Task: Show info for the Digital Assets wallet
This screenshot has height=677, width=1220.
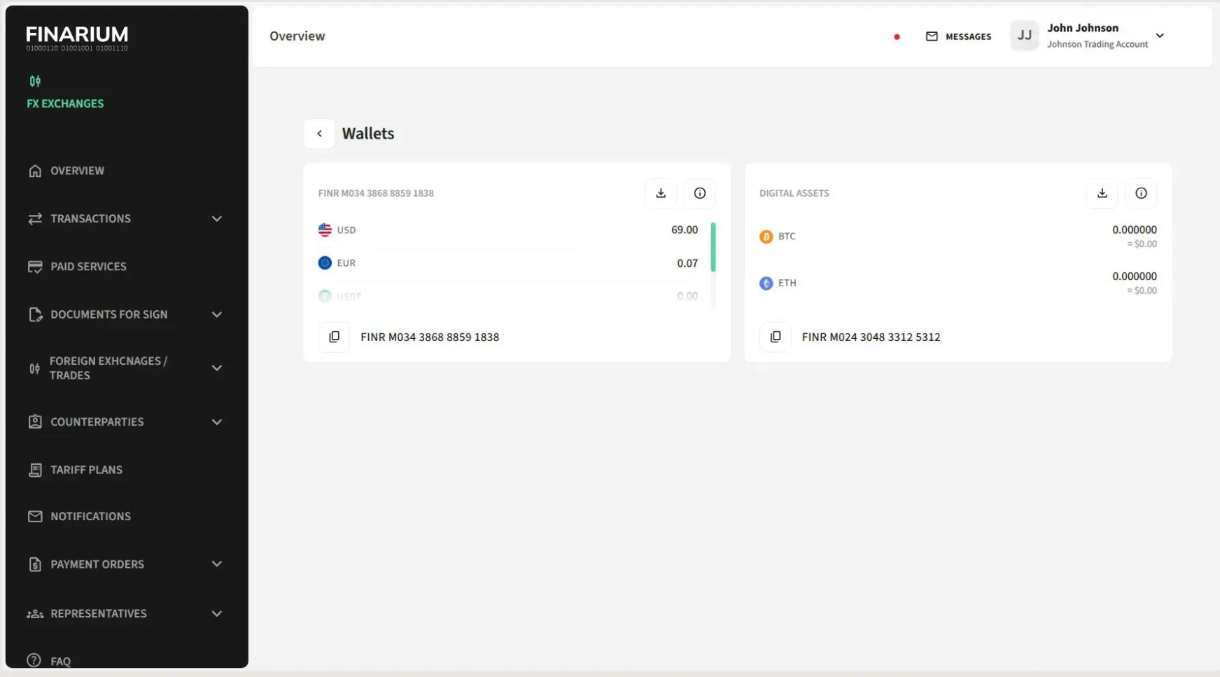Action: pyautogui.click(x=1142, y=193)
